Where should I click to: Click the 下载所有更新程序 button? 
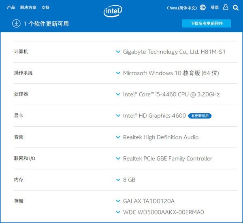(207, 24)
